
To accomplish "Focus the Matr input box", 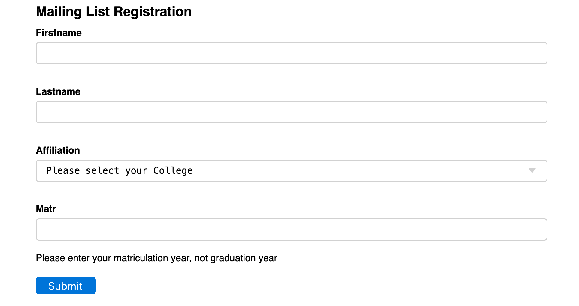I will (291, 229).
